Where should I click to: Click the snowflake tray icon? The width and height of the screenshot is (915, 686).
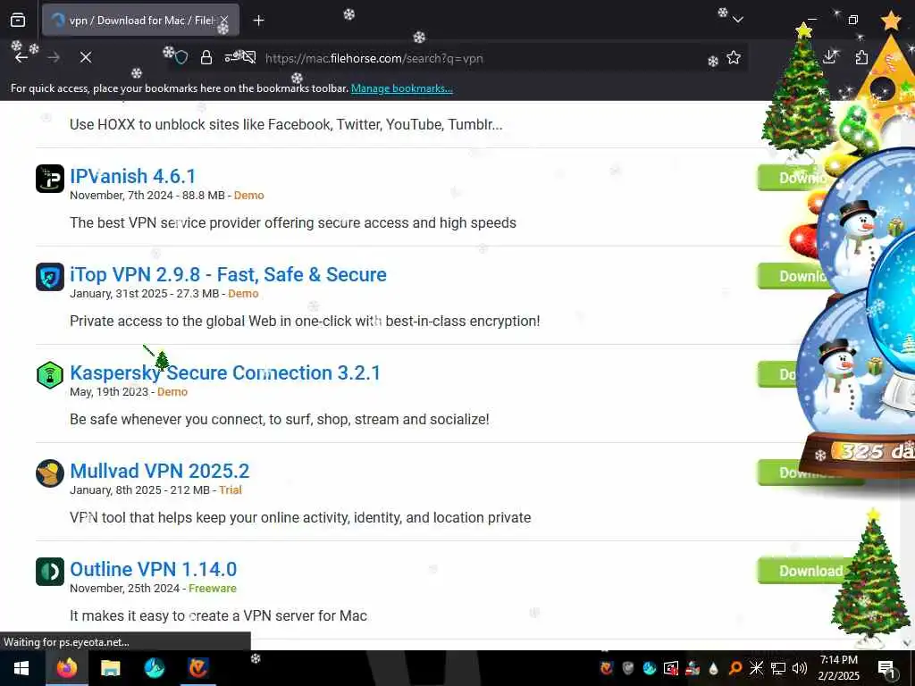tap(757, 668)
